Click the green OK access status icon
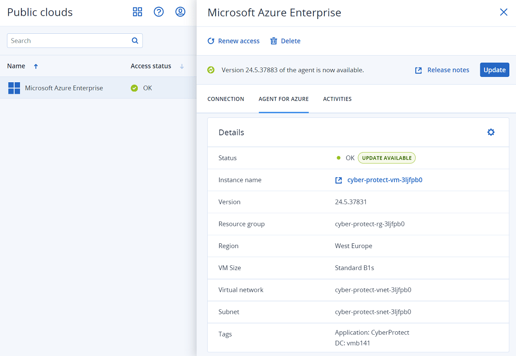This screenshot has width=516, height=356. [134, 88]
